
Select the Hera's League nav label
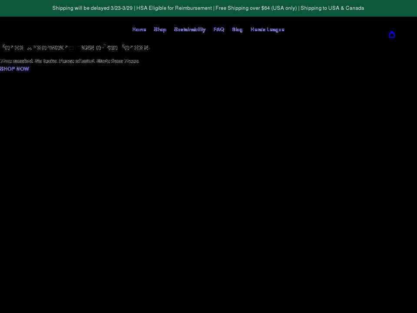pos(267,29)
